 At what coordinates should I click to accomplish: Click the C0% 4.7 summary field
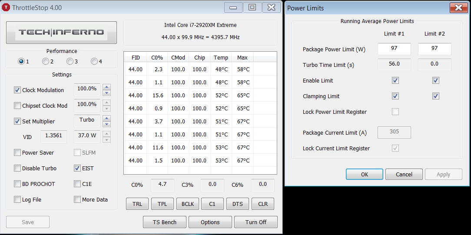tap(162, 185)
